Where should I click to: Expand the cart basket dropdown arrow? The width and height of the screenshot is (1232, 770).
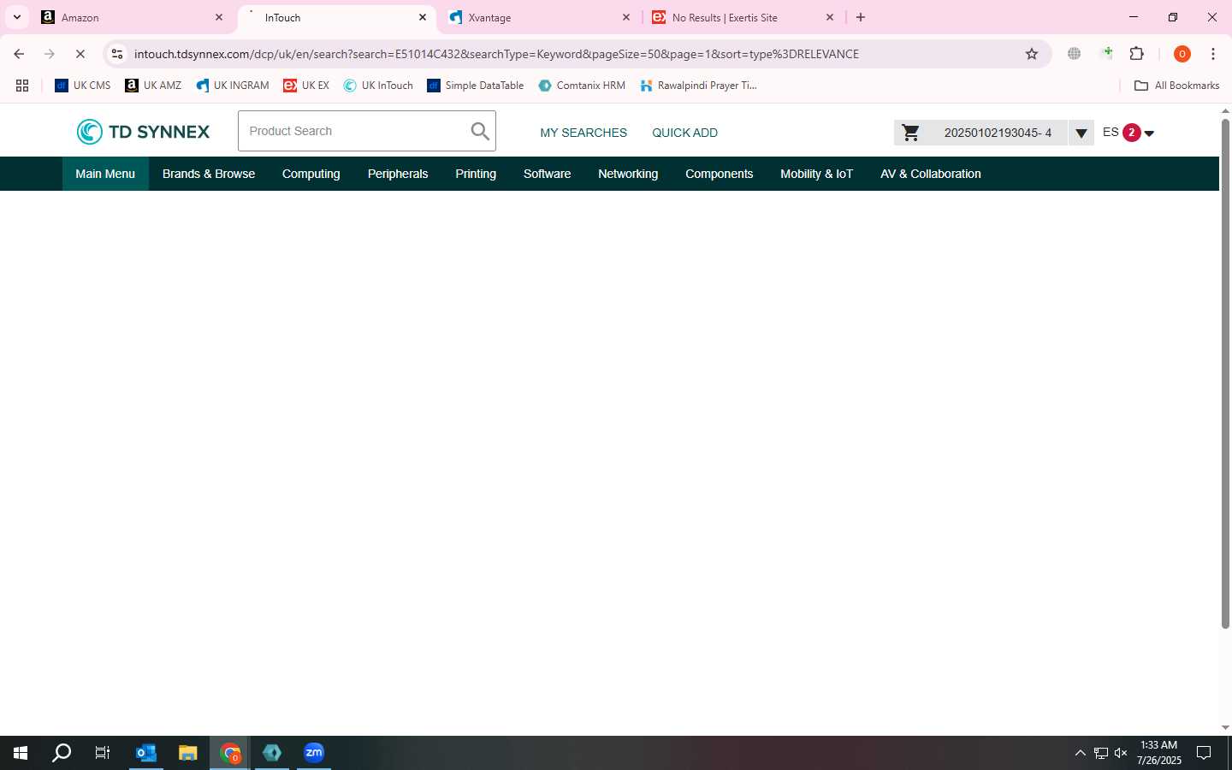point(1081,133)
